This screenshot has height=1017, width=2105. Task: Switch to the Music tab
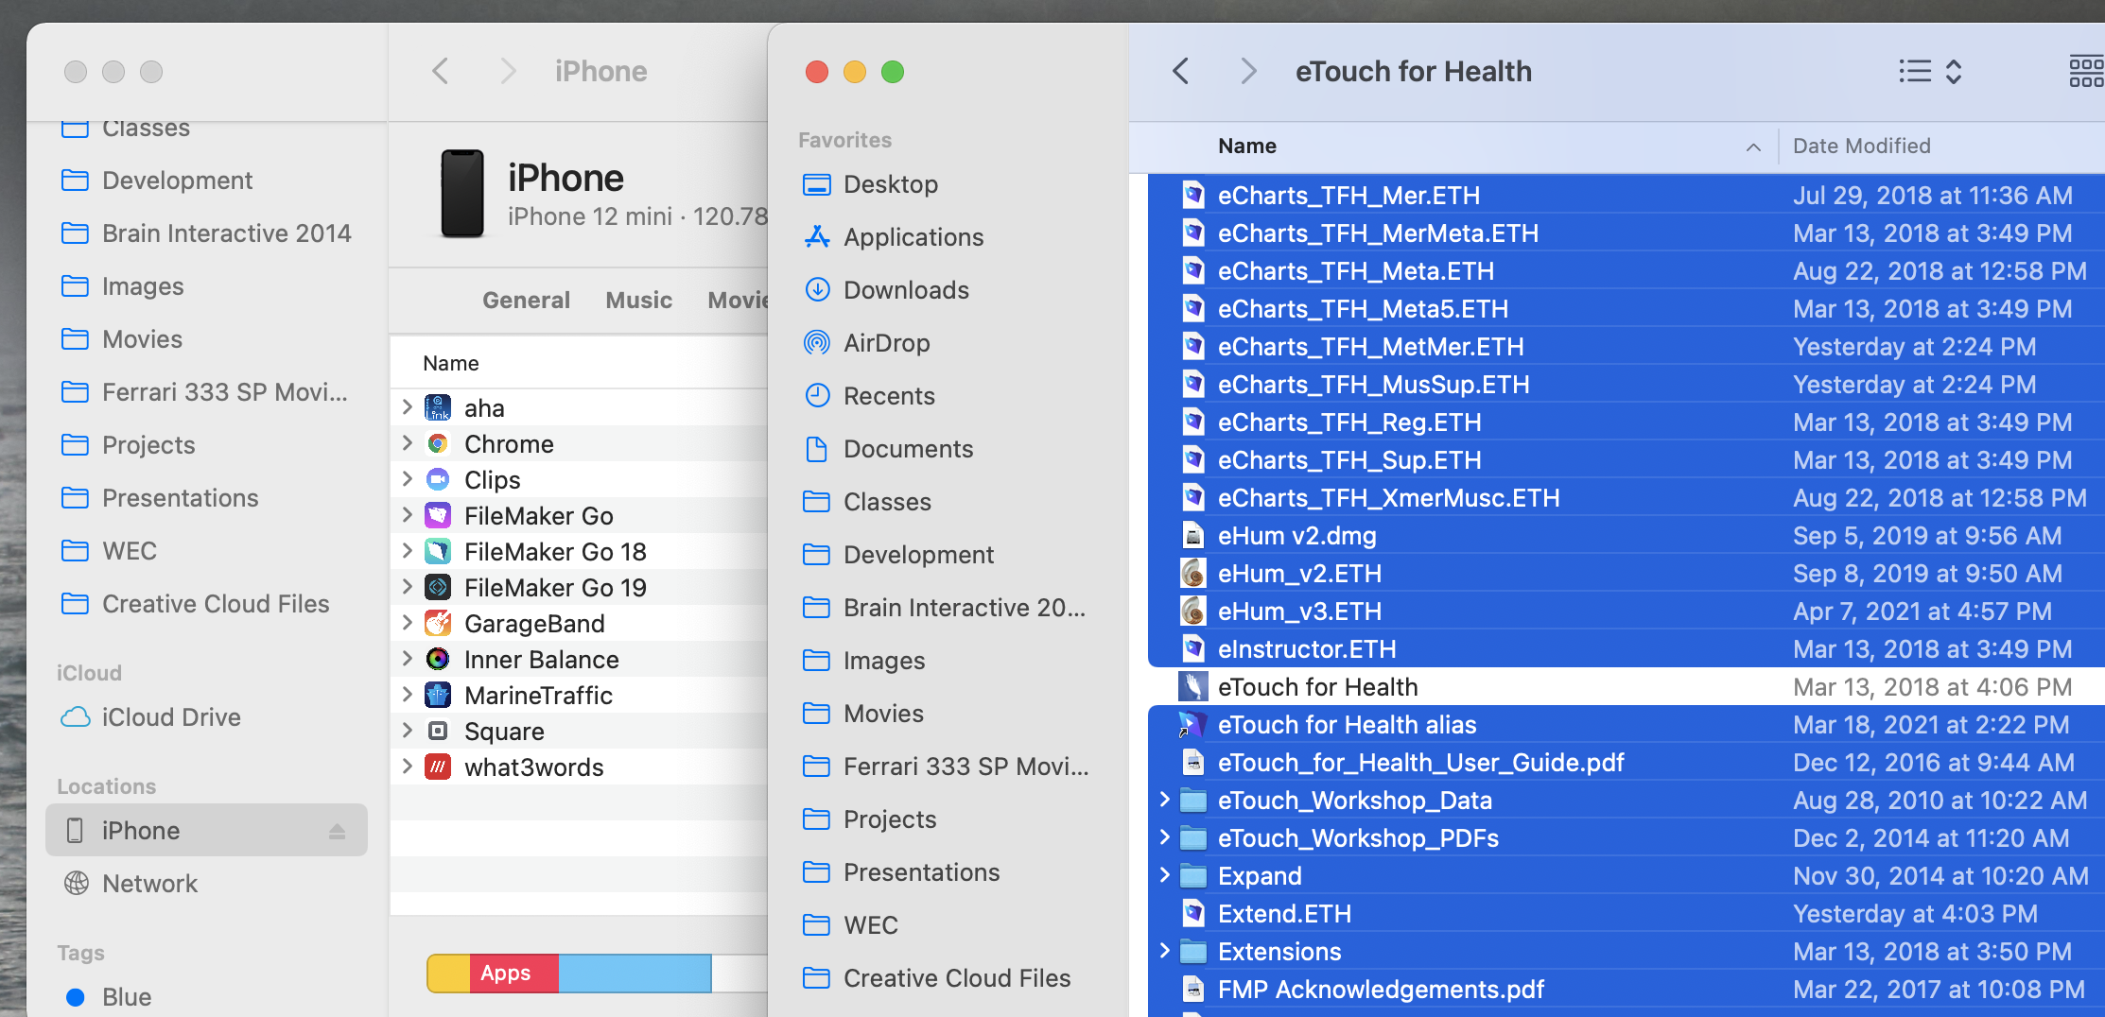pos(639,301)
